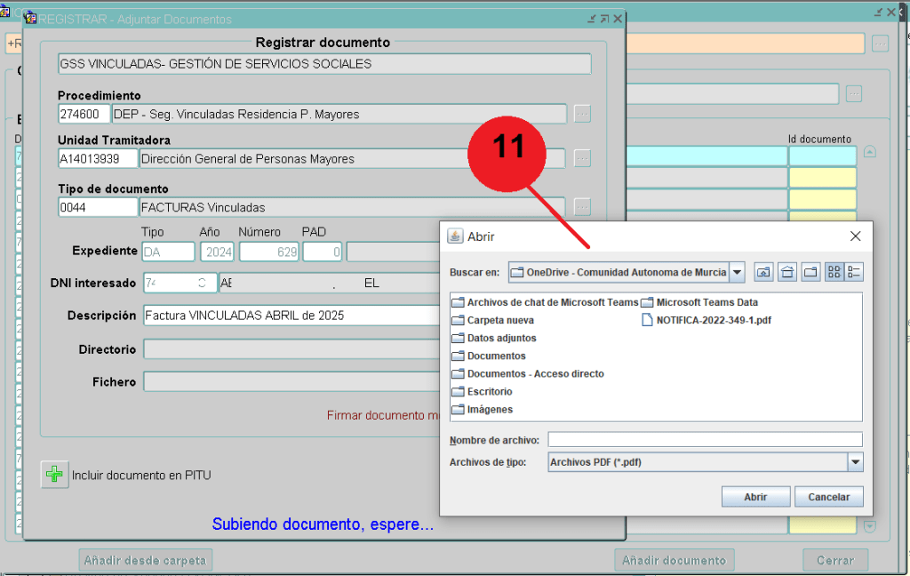The width and height of the screenshot is (910, 576).
Task: Open the Procedimiento lookup ellipsis button
Action: pos(582,114)
